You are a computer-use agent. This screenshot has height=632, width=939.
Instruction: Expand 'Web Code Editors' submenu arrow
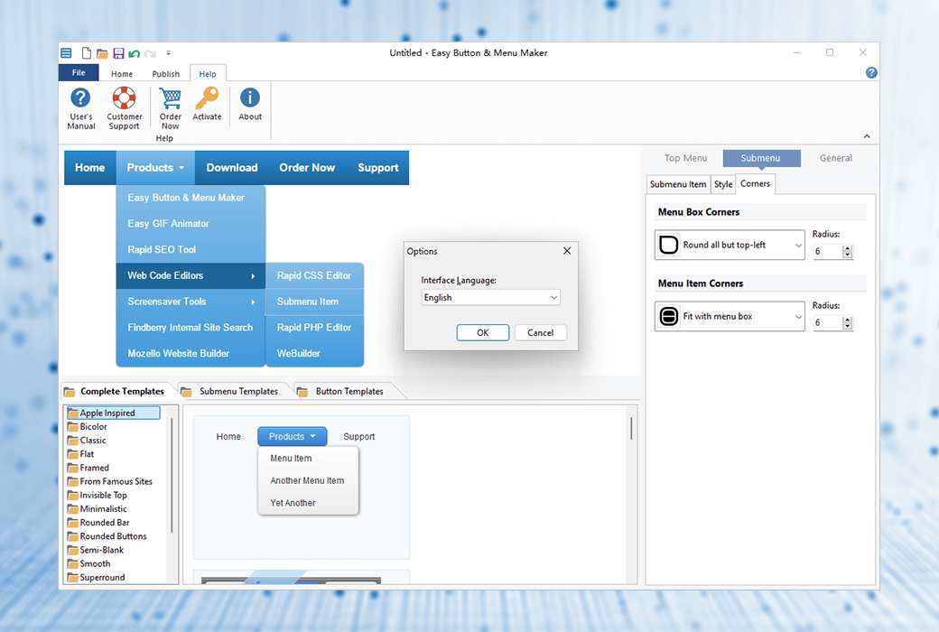click(254, 276)
